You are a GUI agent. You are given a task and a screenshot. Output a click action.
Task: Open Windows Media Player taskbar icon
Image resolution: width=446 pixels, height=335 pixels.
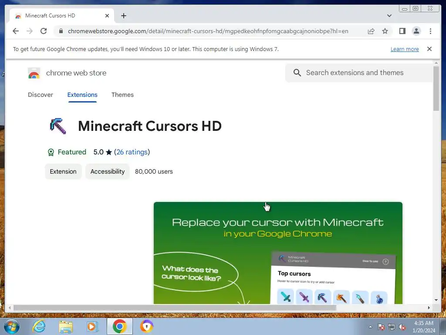(92, 327)
